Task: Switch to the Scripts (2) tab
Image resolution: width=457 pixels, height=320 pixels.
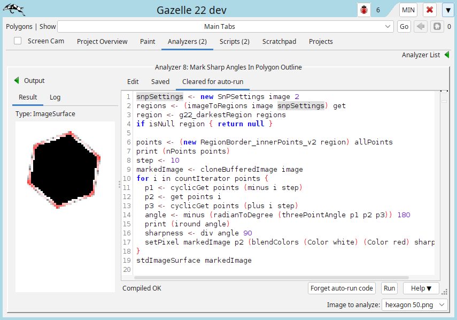Action: pyautogui.click(x=234, y=41)
